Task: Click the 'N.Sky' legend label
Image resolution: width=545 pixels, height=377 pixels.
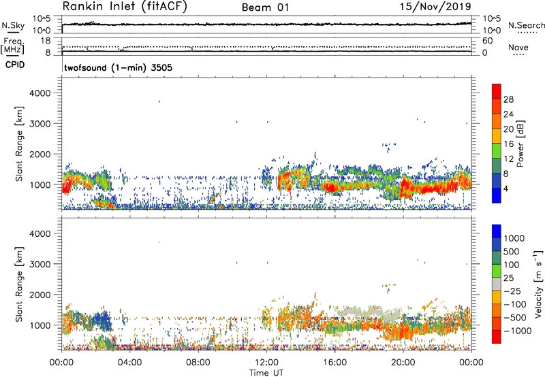Action: [13, 25]
